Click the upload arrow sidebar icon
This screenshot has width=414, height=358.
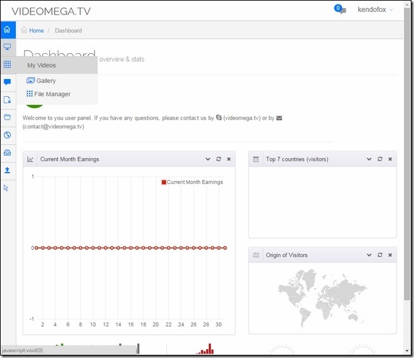pos(8,170)
